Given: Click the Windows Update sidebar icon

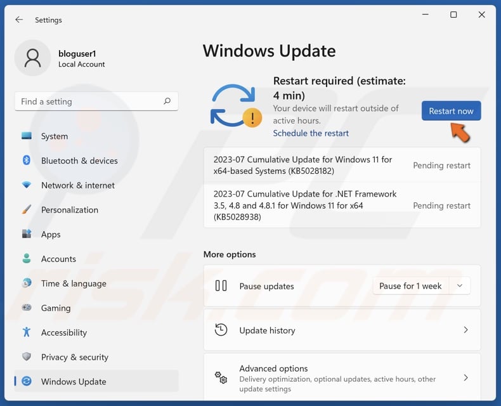Looking at the screenshot, I should click(x=27, y=381).
